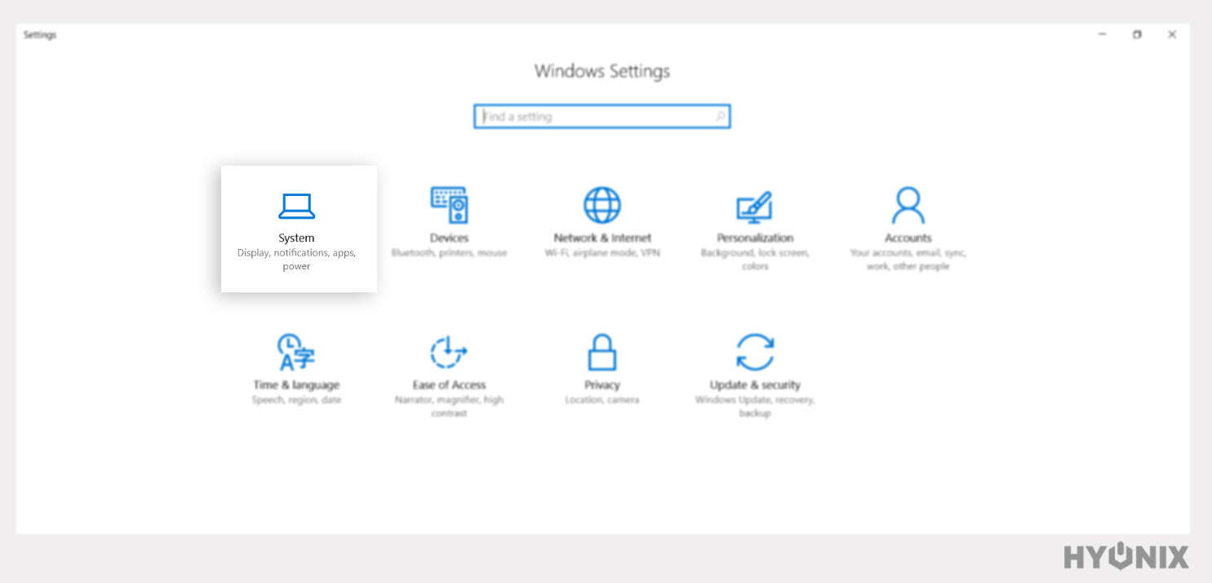Select the Ease of Access clock icon
1212x583 pixels.
tap(450, 351)
